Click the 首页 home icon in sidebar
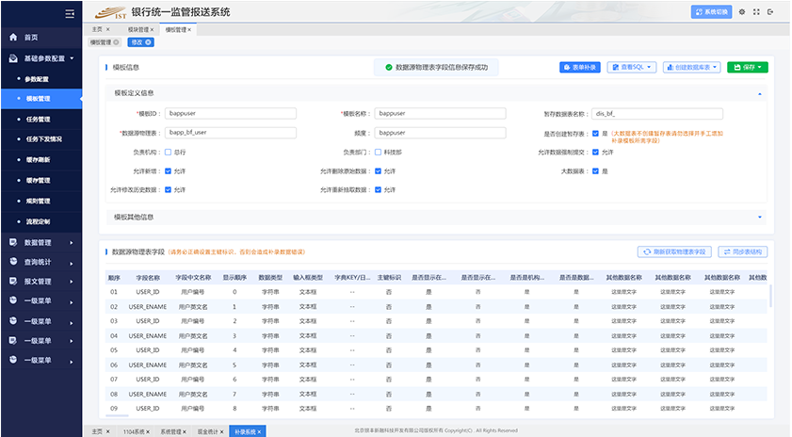This screenshot has height=437, width=792. [13, 38]
